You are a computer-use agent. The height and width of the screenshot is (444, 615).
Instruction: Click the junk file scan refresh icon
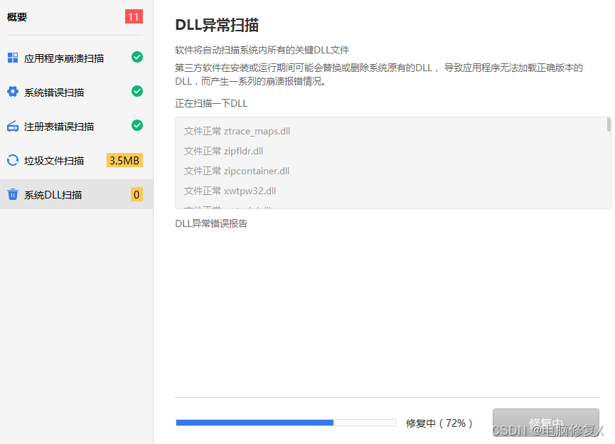(x=13, y=160)
